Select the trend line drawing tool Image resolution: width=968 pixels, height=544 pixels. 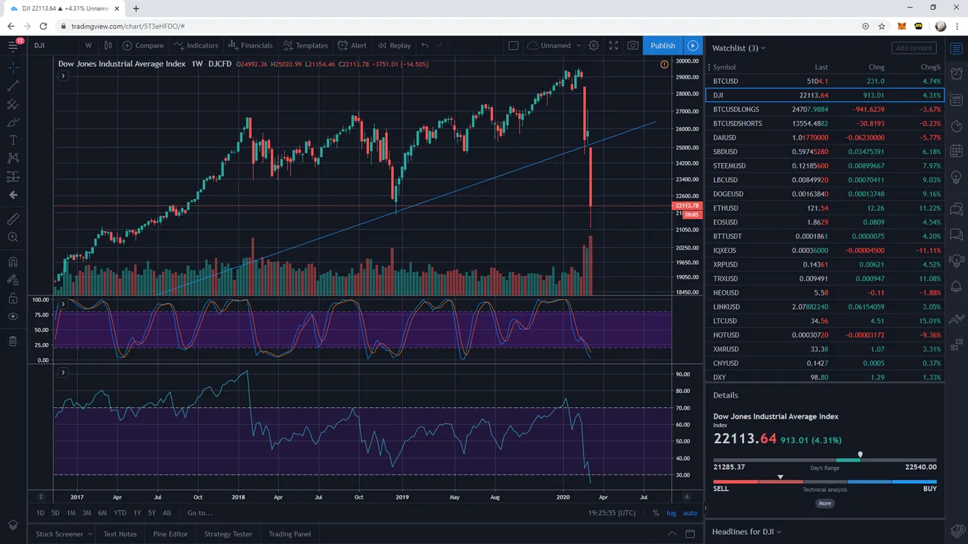[x=13, y=86]
